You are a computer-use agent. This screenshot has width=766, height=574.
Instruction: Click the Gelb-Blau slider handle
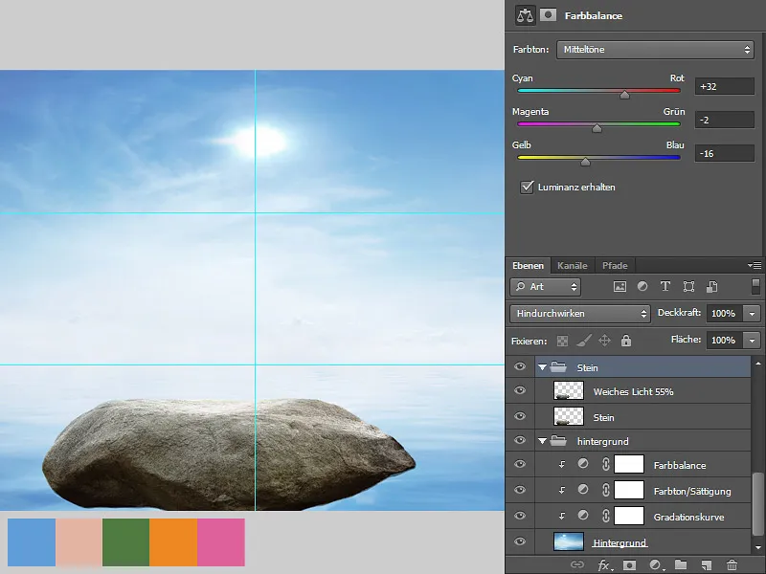click(585, 162)
